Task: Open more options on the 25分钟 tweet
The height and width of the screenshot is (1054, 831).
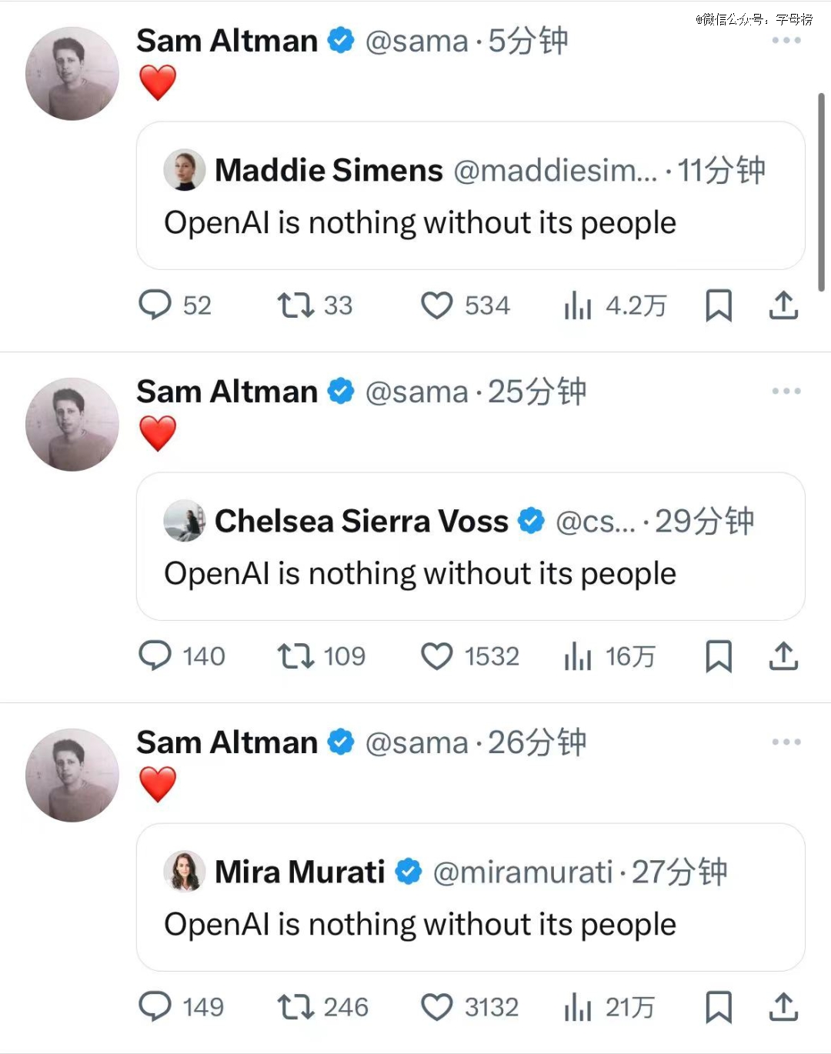Action: 786,391
